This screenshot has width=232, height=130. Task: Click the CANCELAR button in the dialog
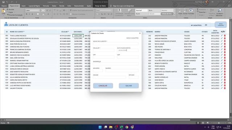103,86
